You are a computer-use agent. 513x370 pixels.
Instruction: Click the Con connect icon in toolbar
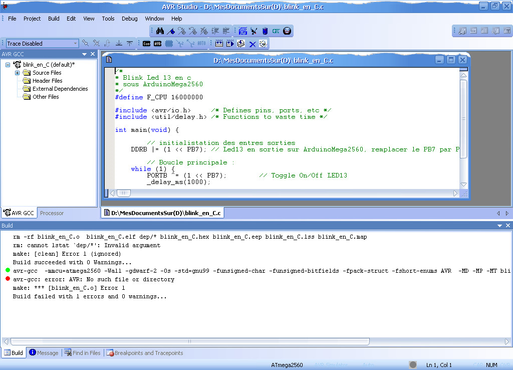(x=147, y=44)
